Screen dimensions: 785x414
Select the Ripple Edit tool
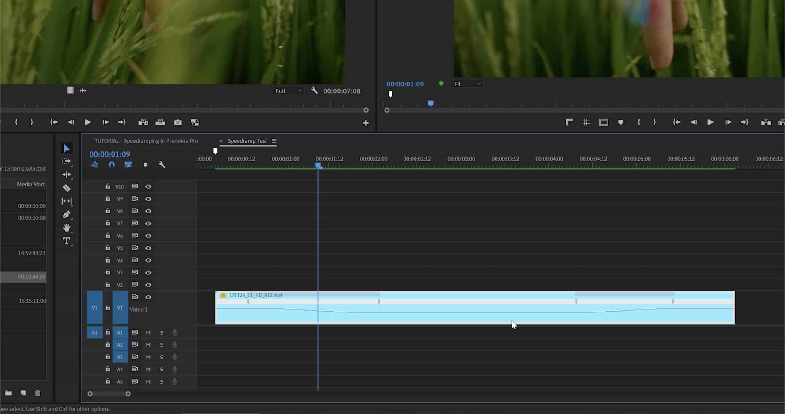pos(66,174)
